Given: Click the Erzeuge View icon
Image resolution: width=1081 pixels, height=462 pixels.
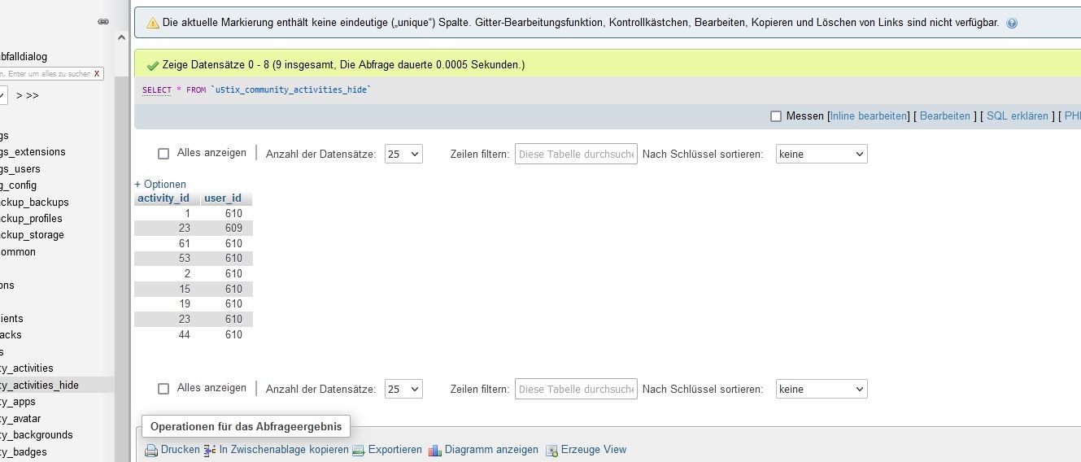Looking at the screenshot, I should tap(551, 451).
